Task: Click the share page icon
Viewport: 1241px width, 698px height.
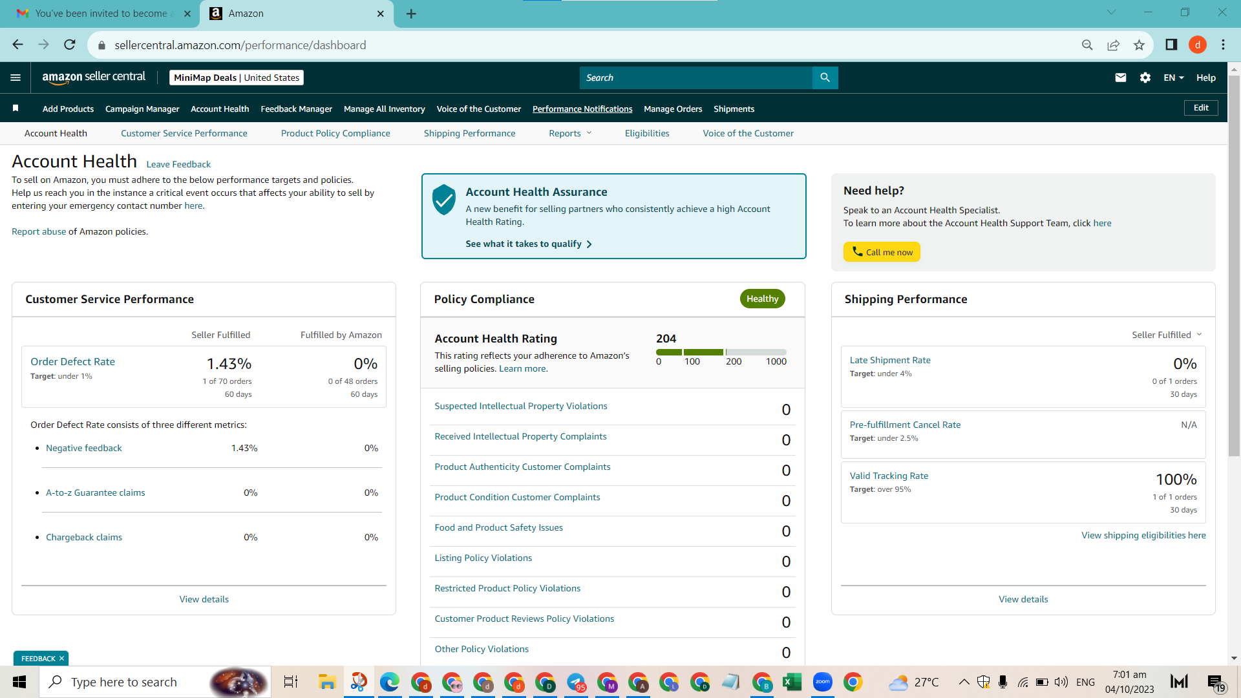Action: [x=1113, y=45]
